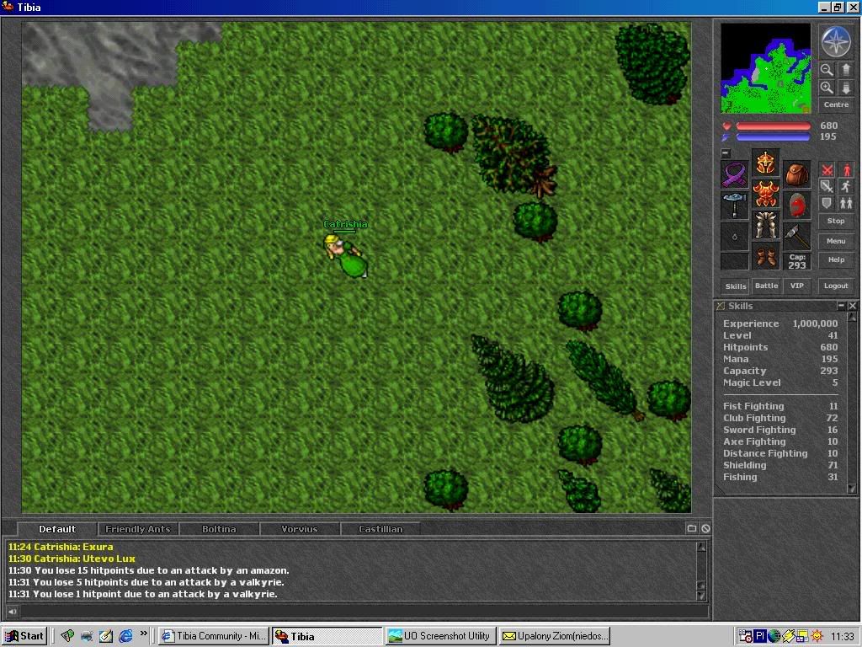Screen dimensions: 862x647
Task: Open the VIP list button
Action: click(796, 286)
